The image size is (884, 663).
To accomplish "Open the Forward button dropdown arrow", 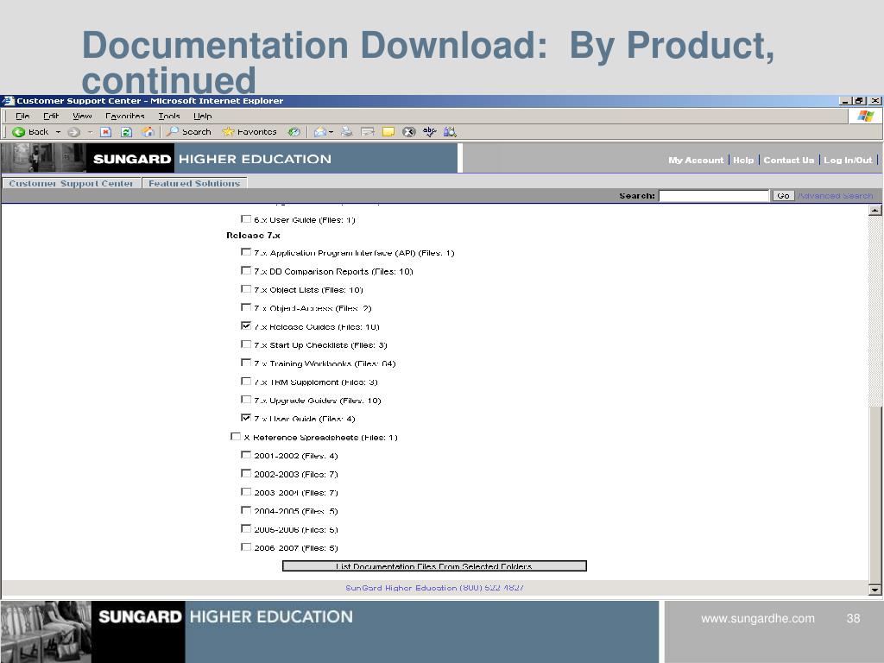I will (x=90, y=132).
